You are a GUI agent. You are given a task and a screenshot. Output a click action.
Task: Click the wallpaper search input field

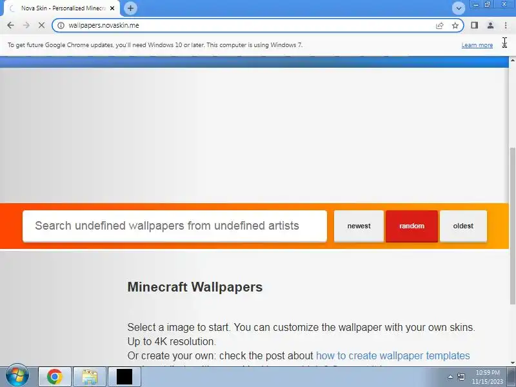175,226
